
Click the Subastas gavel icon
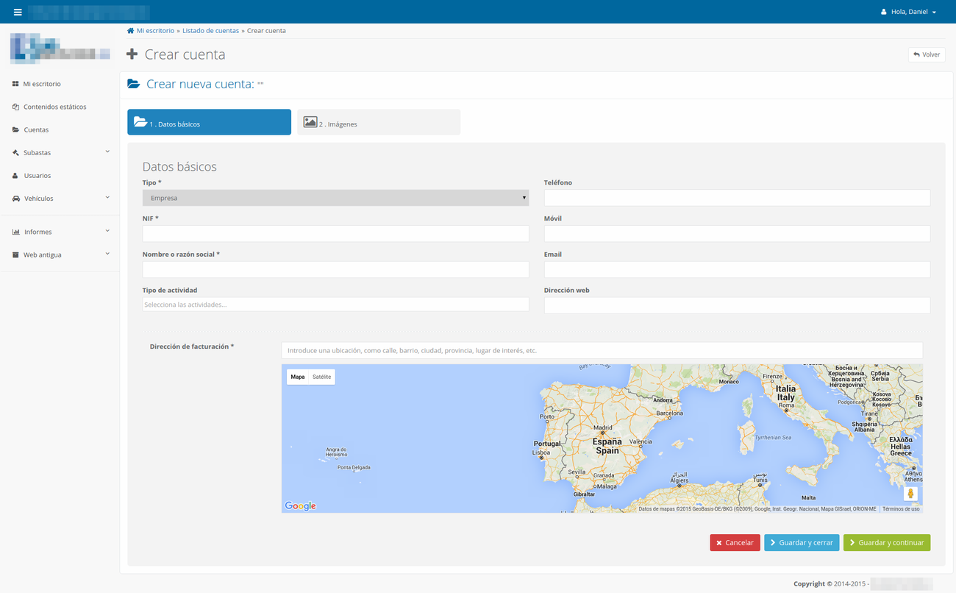tap(15, 153)
